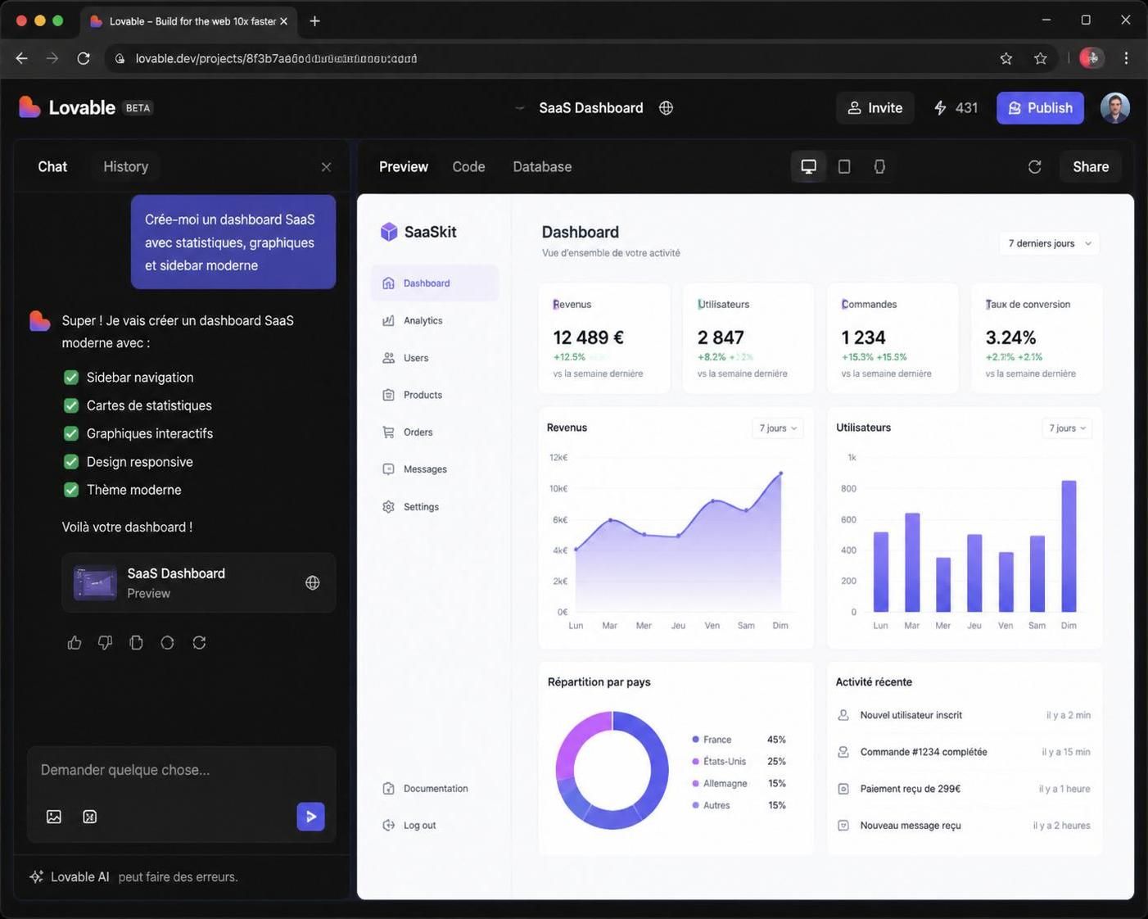The width and height of the screenshot is (1148, 919).
Task: Switch preview to tablet view icon
Action: (x=844, y=166)
